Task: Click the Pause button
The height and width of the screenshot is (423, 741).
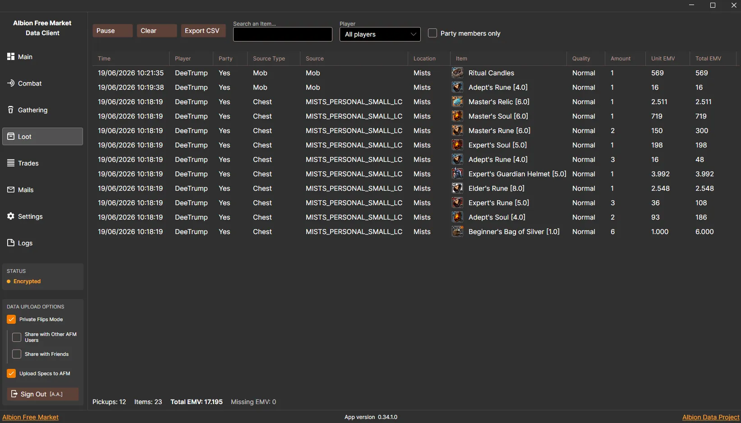Action: click(112, 31)
